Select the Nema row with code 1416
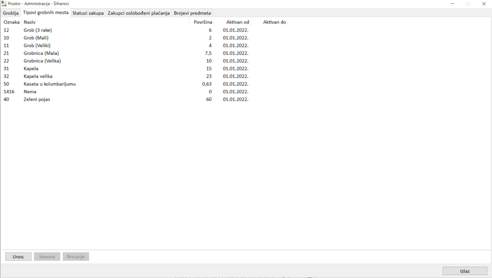The width and height of the screenshot is (492, 278). click(30, 92)
